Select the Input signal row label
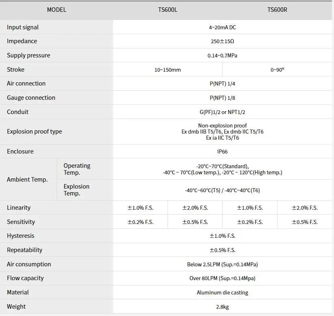Screen dimensions: 334x316 pos(23,27)
